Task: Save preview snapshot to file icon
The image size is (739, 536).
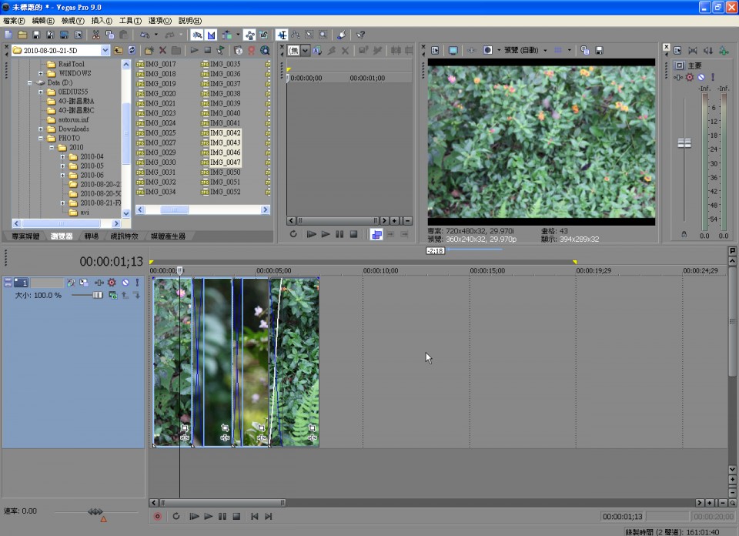Action: click(x=599, y=51)
